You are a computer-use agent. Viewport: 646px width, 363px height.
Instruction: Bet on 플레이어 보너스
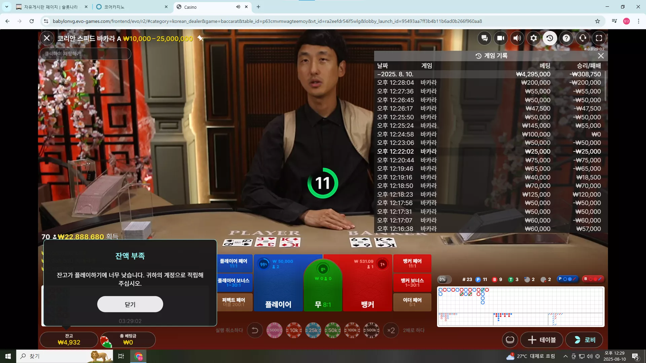[x=234, y=283]
